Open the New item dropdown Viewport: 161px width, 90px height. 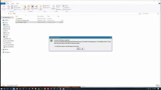46,6
